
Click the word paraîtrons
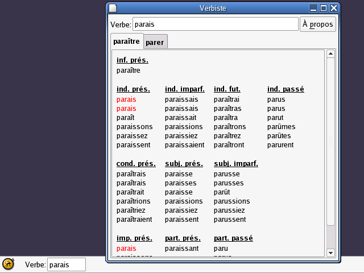click(230, 127)
